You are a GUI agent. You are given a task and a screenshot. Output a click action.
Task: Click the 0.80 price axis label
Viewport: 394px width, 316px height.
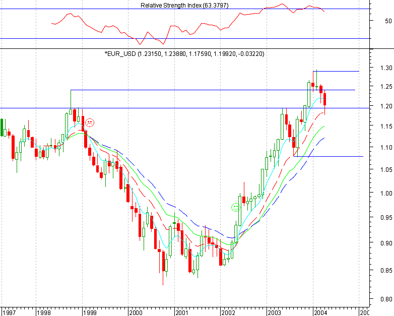(x=386, y=299)
